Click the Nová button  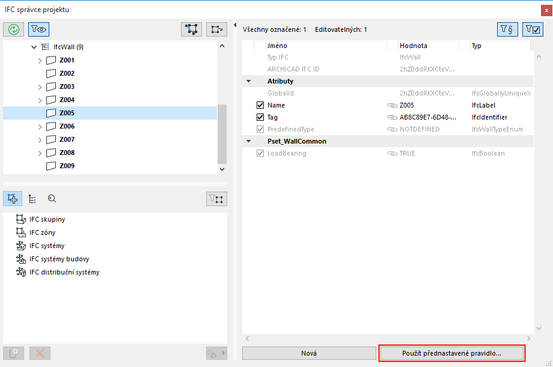(308, 353)
